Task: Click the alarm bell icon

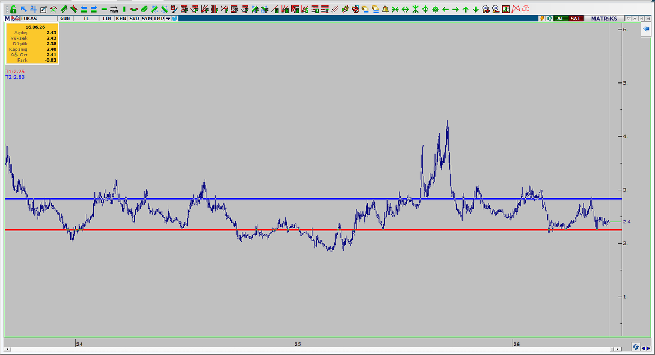Action: click(385, 9)
